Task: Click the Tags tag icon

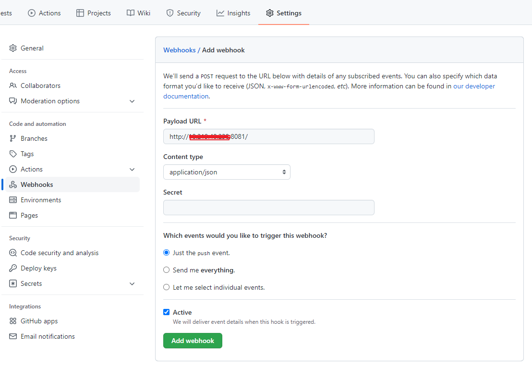Action: 13,154
